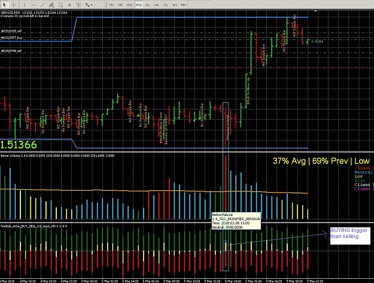Select the text 'A' tool
Viewport: 374px width, 283px height.
pos(69,5)
